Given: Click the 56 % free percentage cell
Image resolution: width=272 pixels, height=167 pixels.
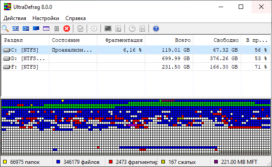Looking at the screenshot, I should tap(261, 50).
